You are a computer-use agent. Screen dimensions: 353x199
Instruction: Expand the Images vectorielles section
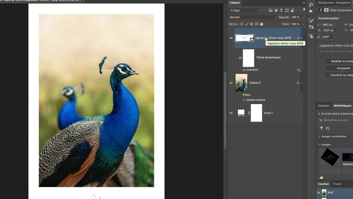(x=320, y=137)
